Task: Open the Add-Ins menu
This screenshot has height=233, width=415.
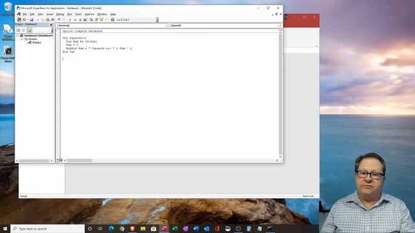Action: [89, 14]
